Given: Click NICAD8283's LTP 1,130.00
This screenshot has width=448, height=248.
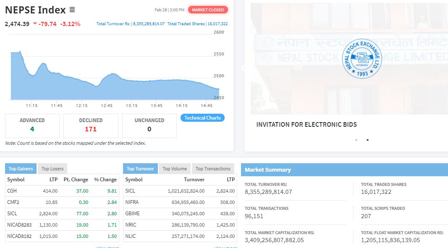Looking at the screenshot, I should click(48, 225).
